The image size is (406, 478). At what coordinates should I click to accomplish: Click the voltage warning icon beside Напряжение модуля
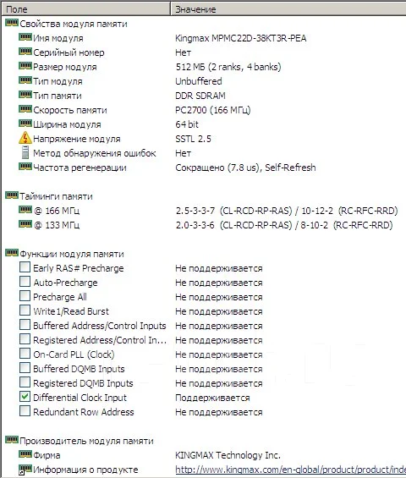(x=25, y=138)
